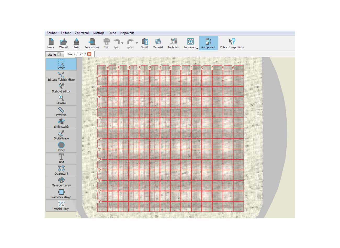Pick the Směr stehů tool
The width and height of the screenshot is (340, 248).
pos(61,123)
